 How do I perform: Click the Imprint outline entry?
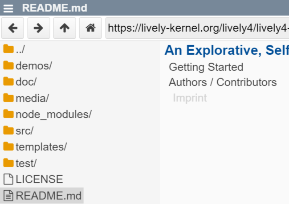pyautogui.click(x=190, y=98)
